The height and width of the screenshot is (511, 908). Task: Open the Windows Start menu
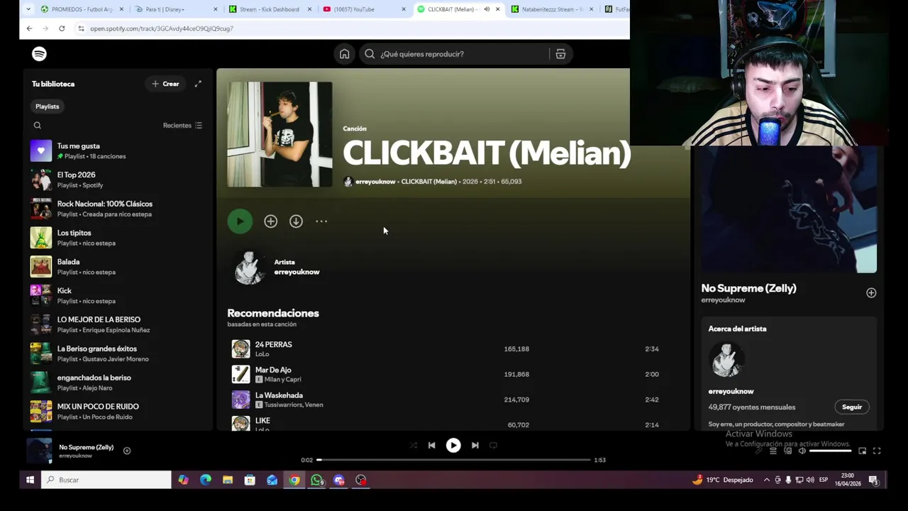[30, 480]
